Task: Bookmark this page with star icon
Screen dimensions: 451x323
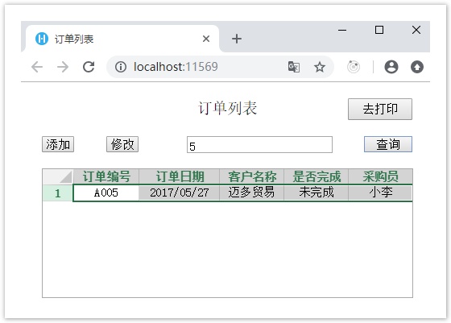Action: [x=319, y=68]
